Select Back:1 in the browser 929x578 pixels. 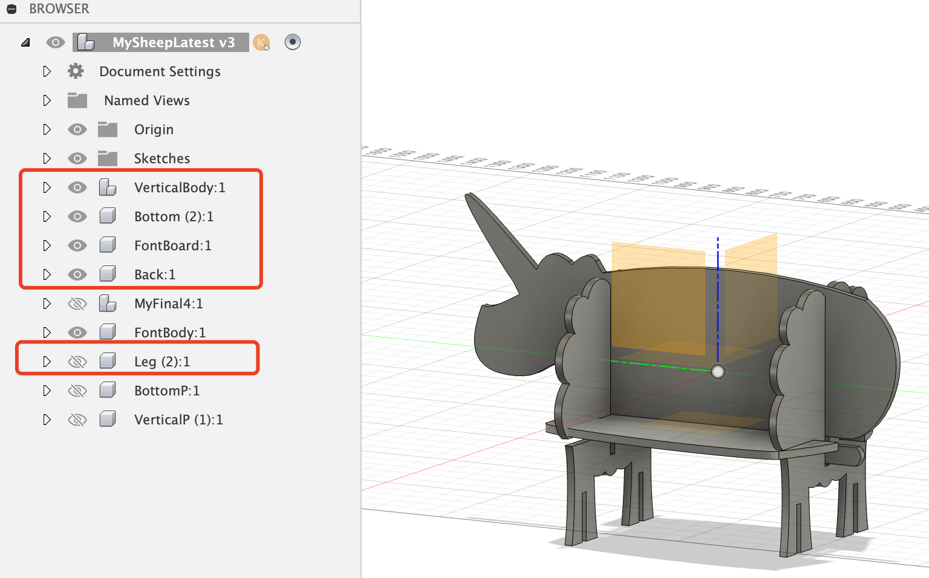tap(155, 274)
